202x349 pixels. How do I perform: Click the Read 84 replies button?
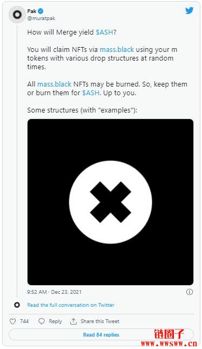(x=101, y=334)
